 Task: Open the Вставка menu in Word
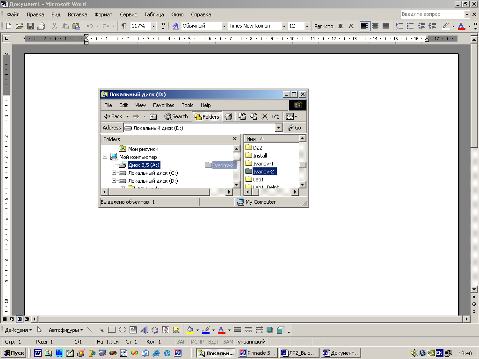(77, 14)
